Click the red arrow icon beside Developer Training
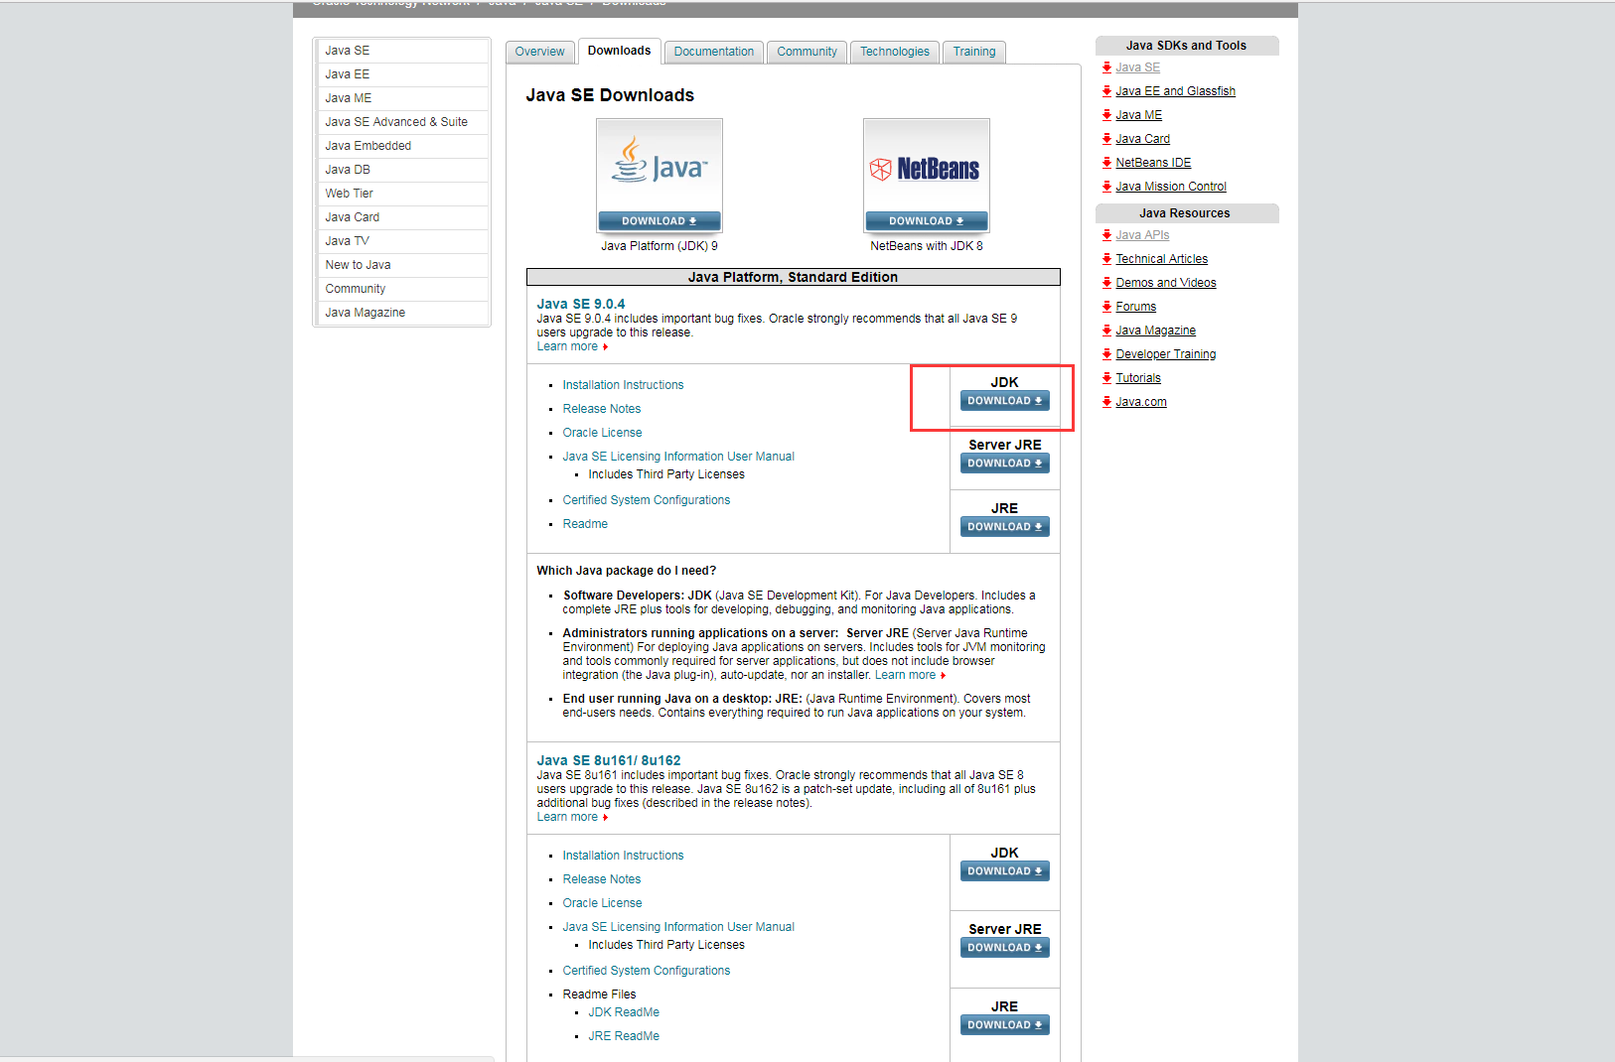1615x1062 pixels. (x=1106, y=353)
